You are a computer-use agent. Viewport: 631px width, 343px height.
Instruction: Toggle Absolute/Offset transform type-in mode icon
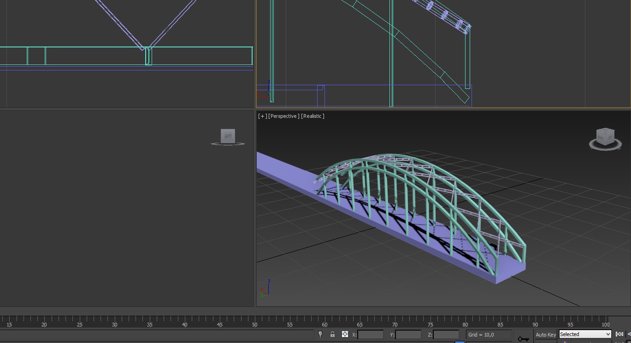point(345,334)
